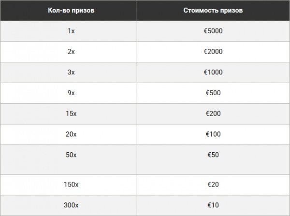The height and width of the screenshot is (216, 290).
Task: Click the 2x quantity cell
Action: [x=69, y=52]
